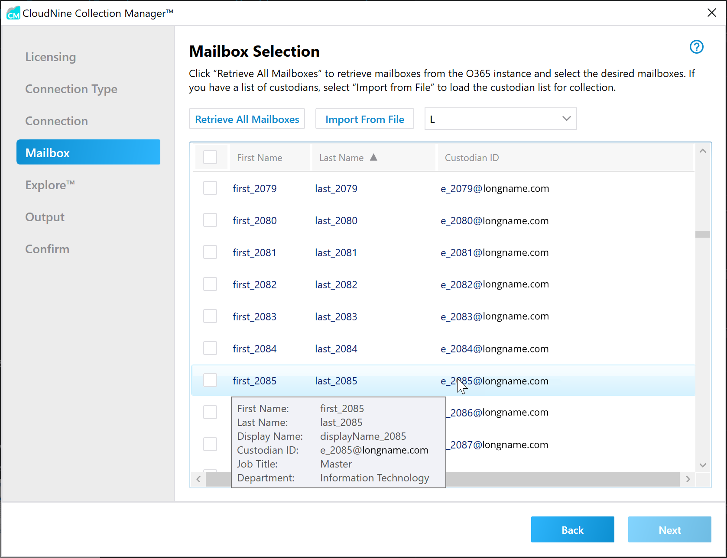Select e_2087@longname.com cell
The image size is (727, 558).
point(497,445)
